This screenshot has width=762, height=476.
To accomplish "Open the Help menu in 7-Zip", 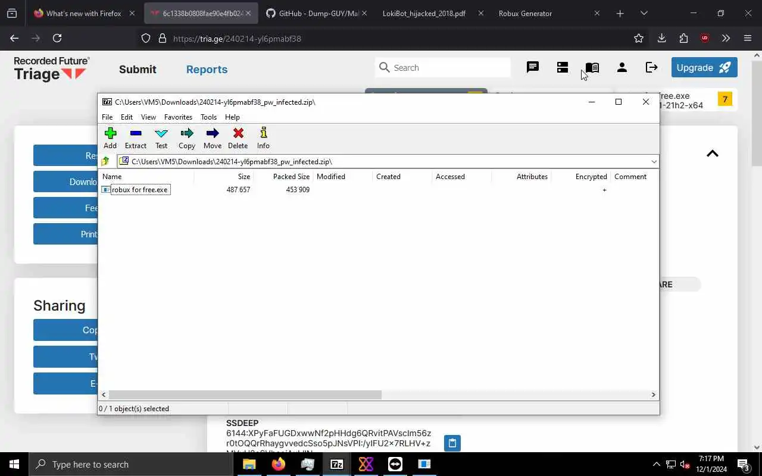I will click(232, 117).
